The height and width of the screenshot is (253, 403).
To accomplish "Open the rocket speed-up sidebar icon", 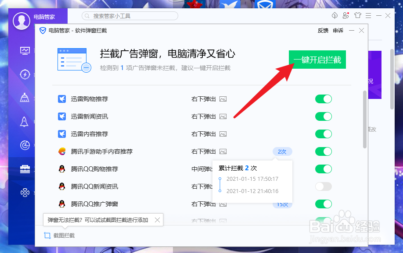I will (25, 122).
